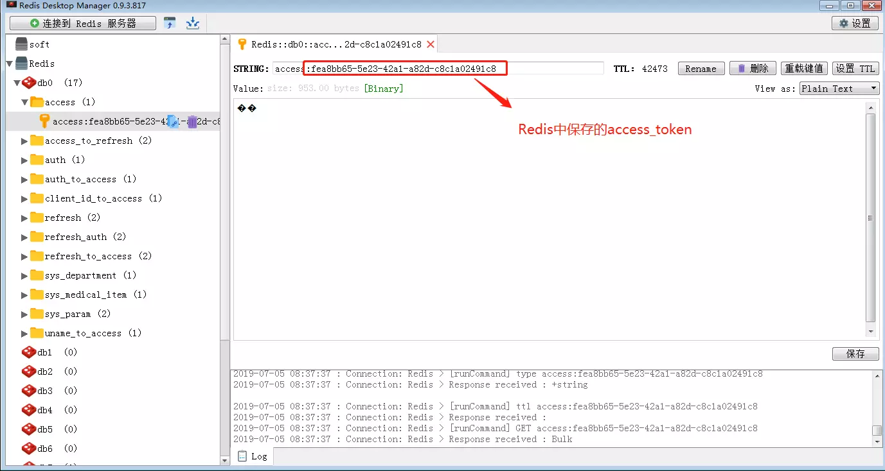Open the View as Plain Text dropdown
Image resolution: width=885 pixels, height=471 pixels.
coord(839,89)
